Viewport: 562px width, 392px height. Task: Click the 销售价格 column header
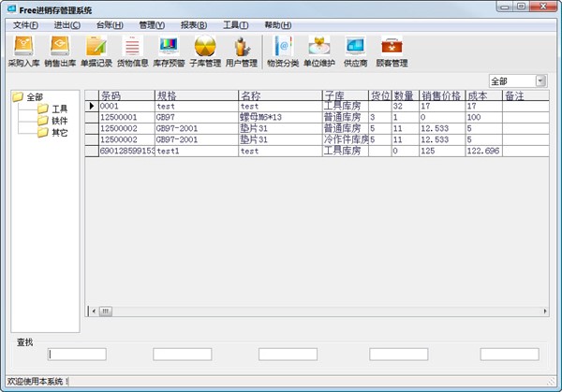(x=440, y=95)
